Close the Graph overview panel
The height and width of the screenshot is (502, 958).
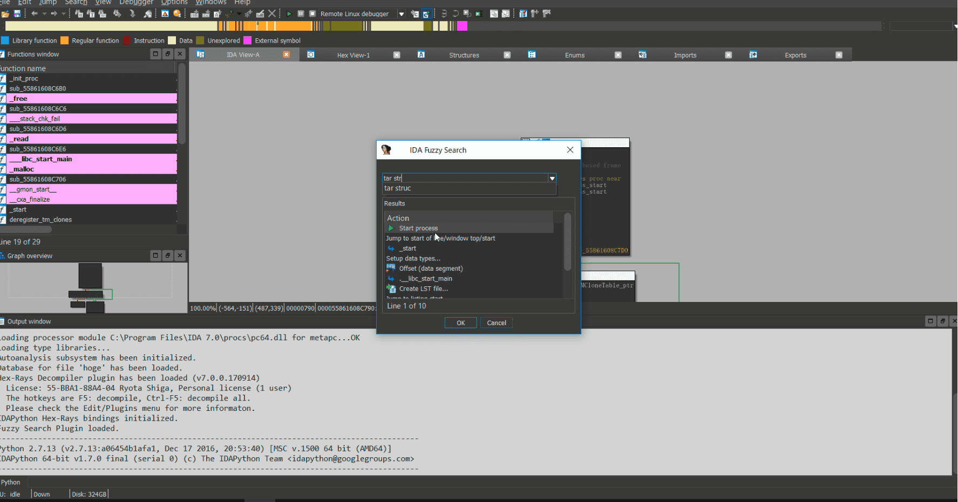180,256
